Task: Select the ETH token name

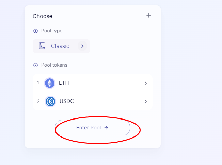Action: point(64,83)
